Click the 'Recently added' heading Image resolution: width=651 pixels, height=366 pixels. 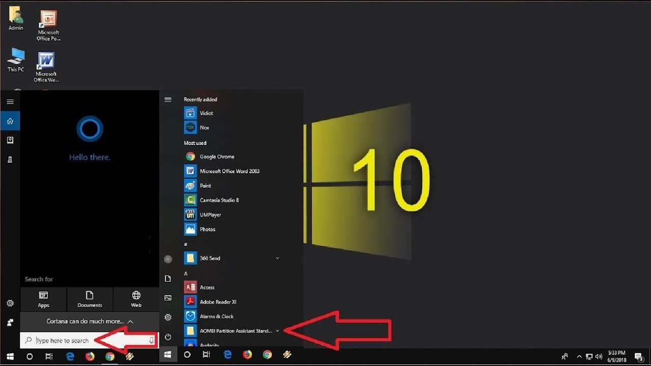(x=200, y=99)
